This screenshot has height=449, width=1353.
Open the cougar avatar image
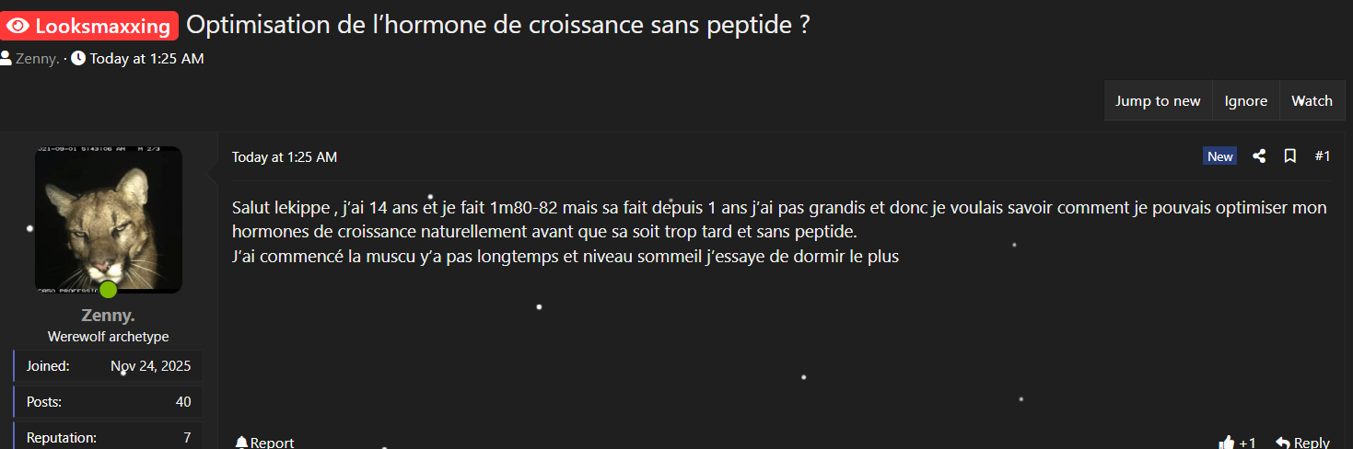pyautogui.click(x=108, y=219)
